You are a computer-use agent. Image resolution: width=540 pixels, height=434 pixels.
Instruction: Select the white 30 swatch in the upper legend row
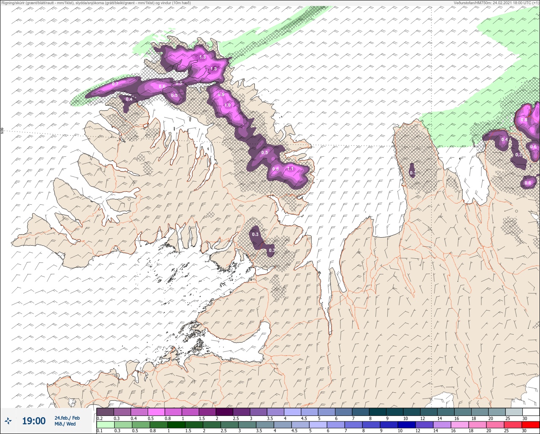coord(531,412)
